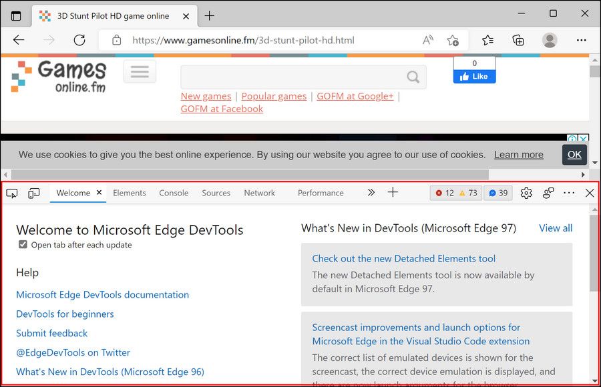The image size is (601, 387).
Task: Toggle the website hamburger menu button
Action: coord(140,71)
